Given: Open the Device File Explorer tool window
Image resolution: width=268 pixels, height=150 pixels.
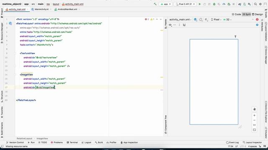Looking at the screenshot, I should [x=266, y=112].
